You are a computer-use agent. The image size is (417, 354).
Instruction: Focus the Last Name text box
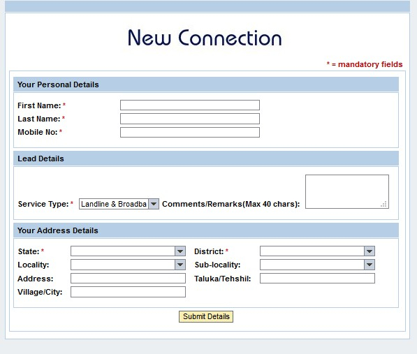click(190, 119)
